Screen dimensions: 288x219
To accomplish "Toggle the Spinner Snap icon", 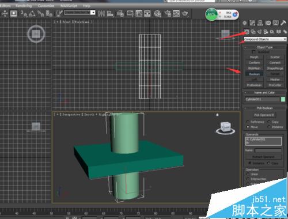I will (x=49, y=13).
